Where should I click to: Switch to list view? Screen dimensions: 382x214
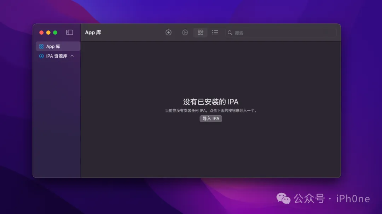(215, 33)
